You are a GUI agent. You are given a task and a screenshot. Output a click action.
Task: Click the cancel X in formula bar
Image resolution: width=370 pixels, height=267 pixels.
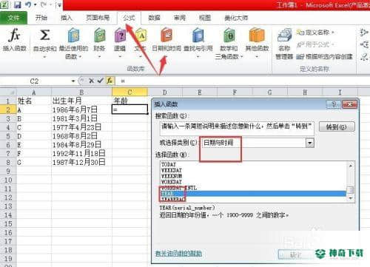point(91,81)
